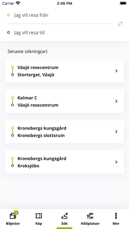Open Hållplatser stops icon

point(90,216)
